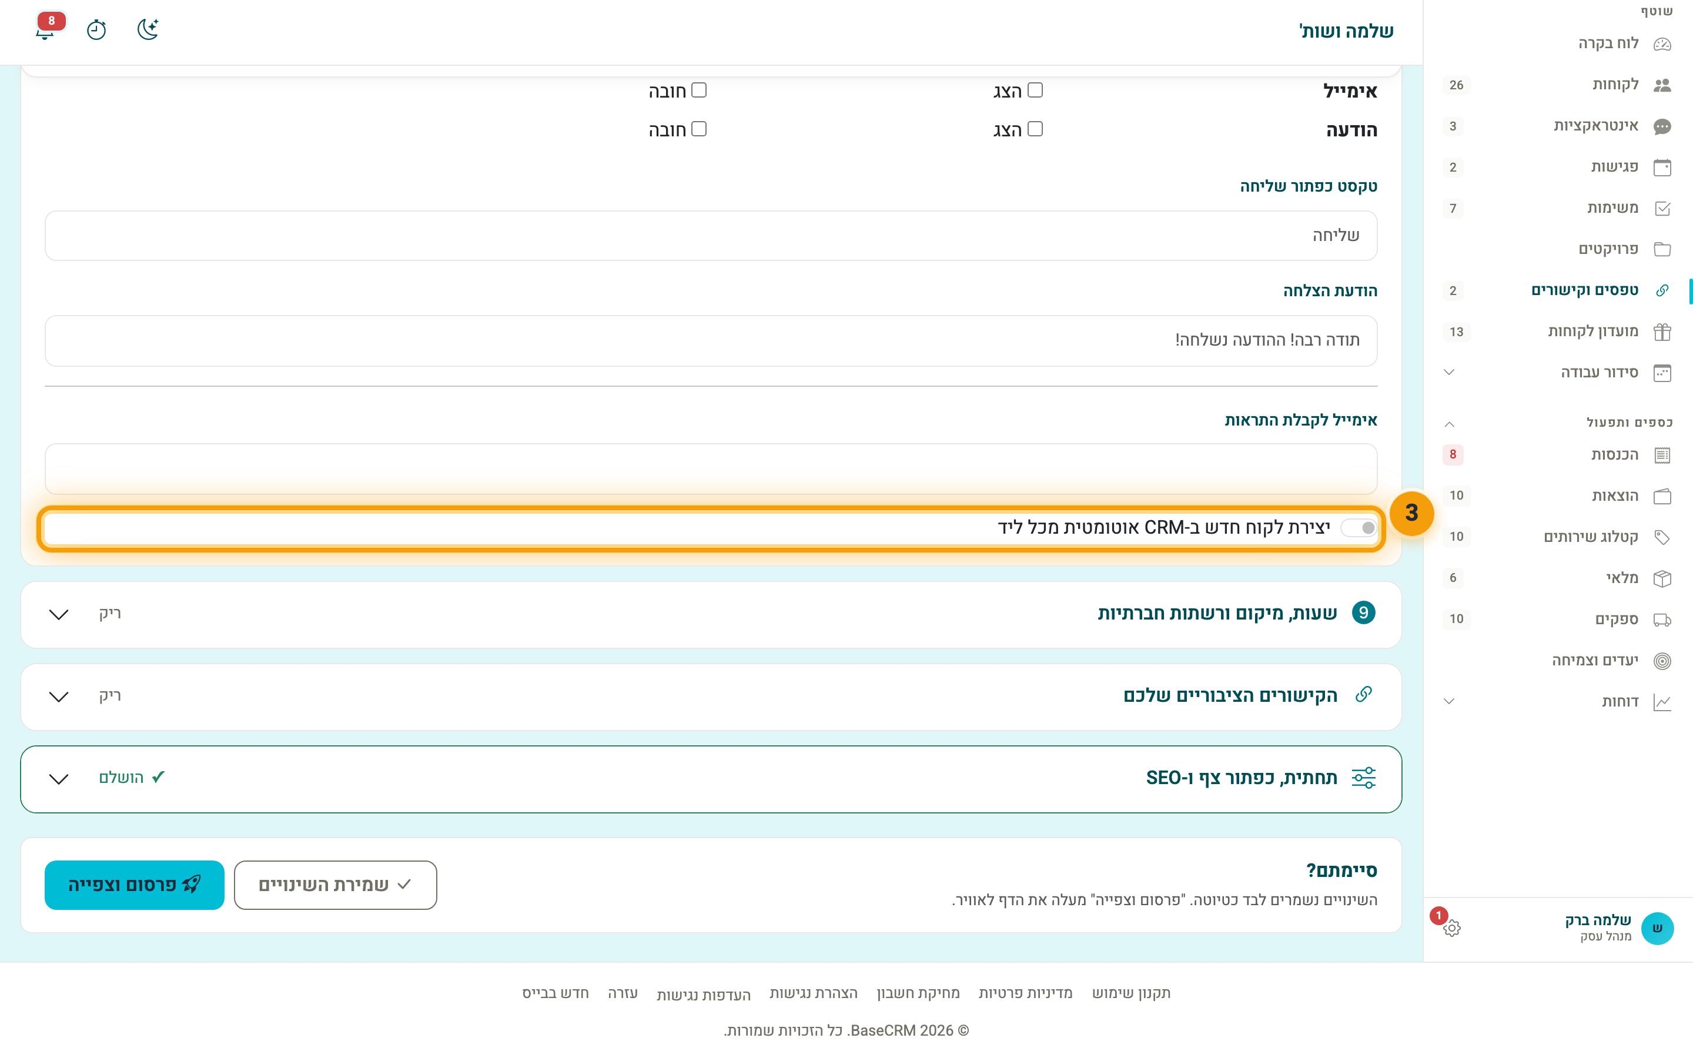Click the לקוחות people icon
The height and width of the screenshot is (1058, 1693).
tap(1662, 85)
